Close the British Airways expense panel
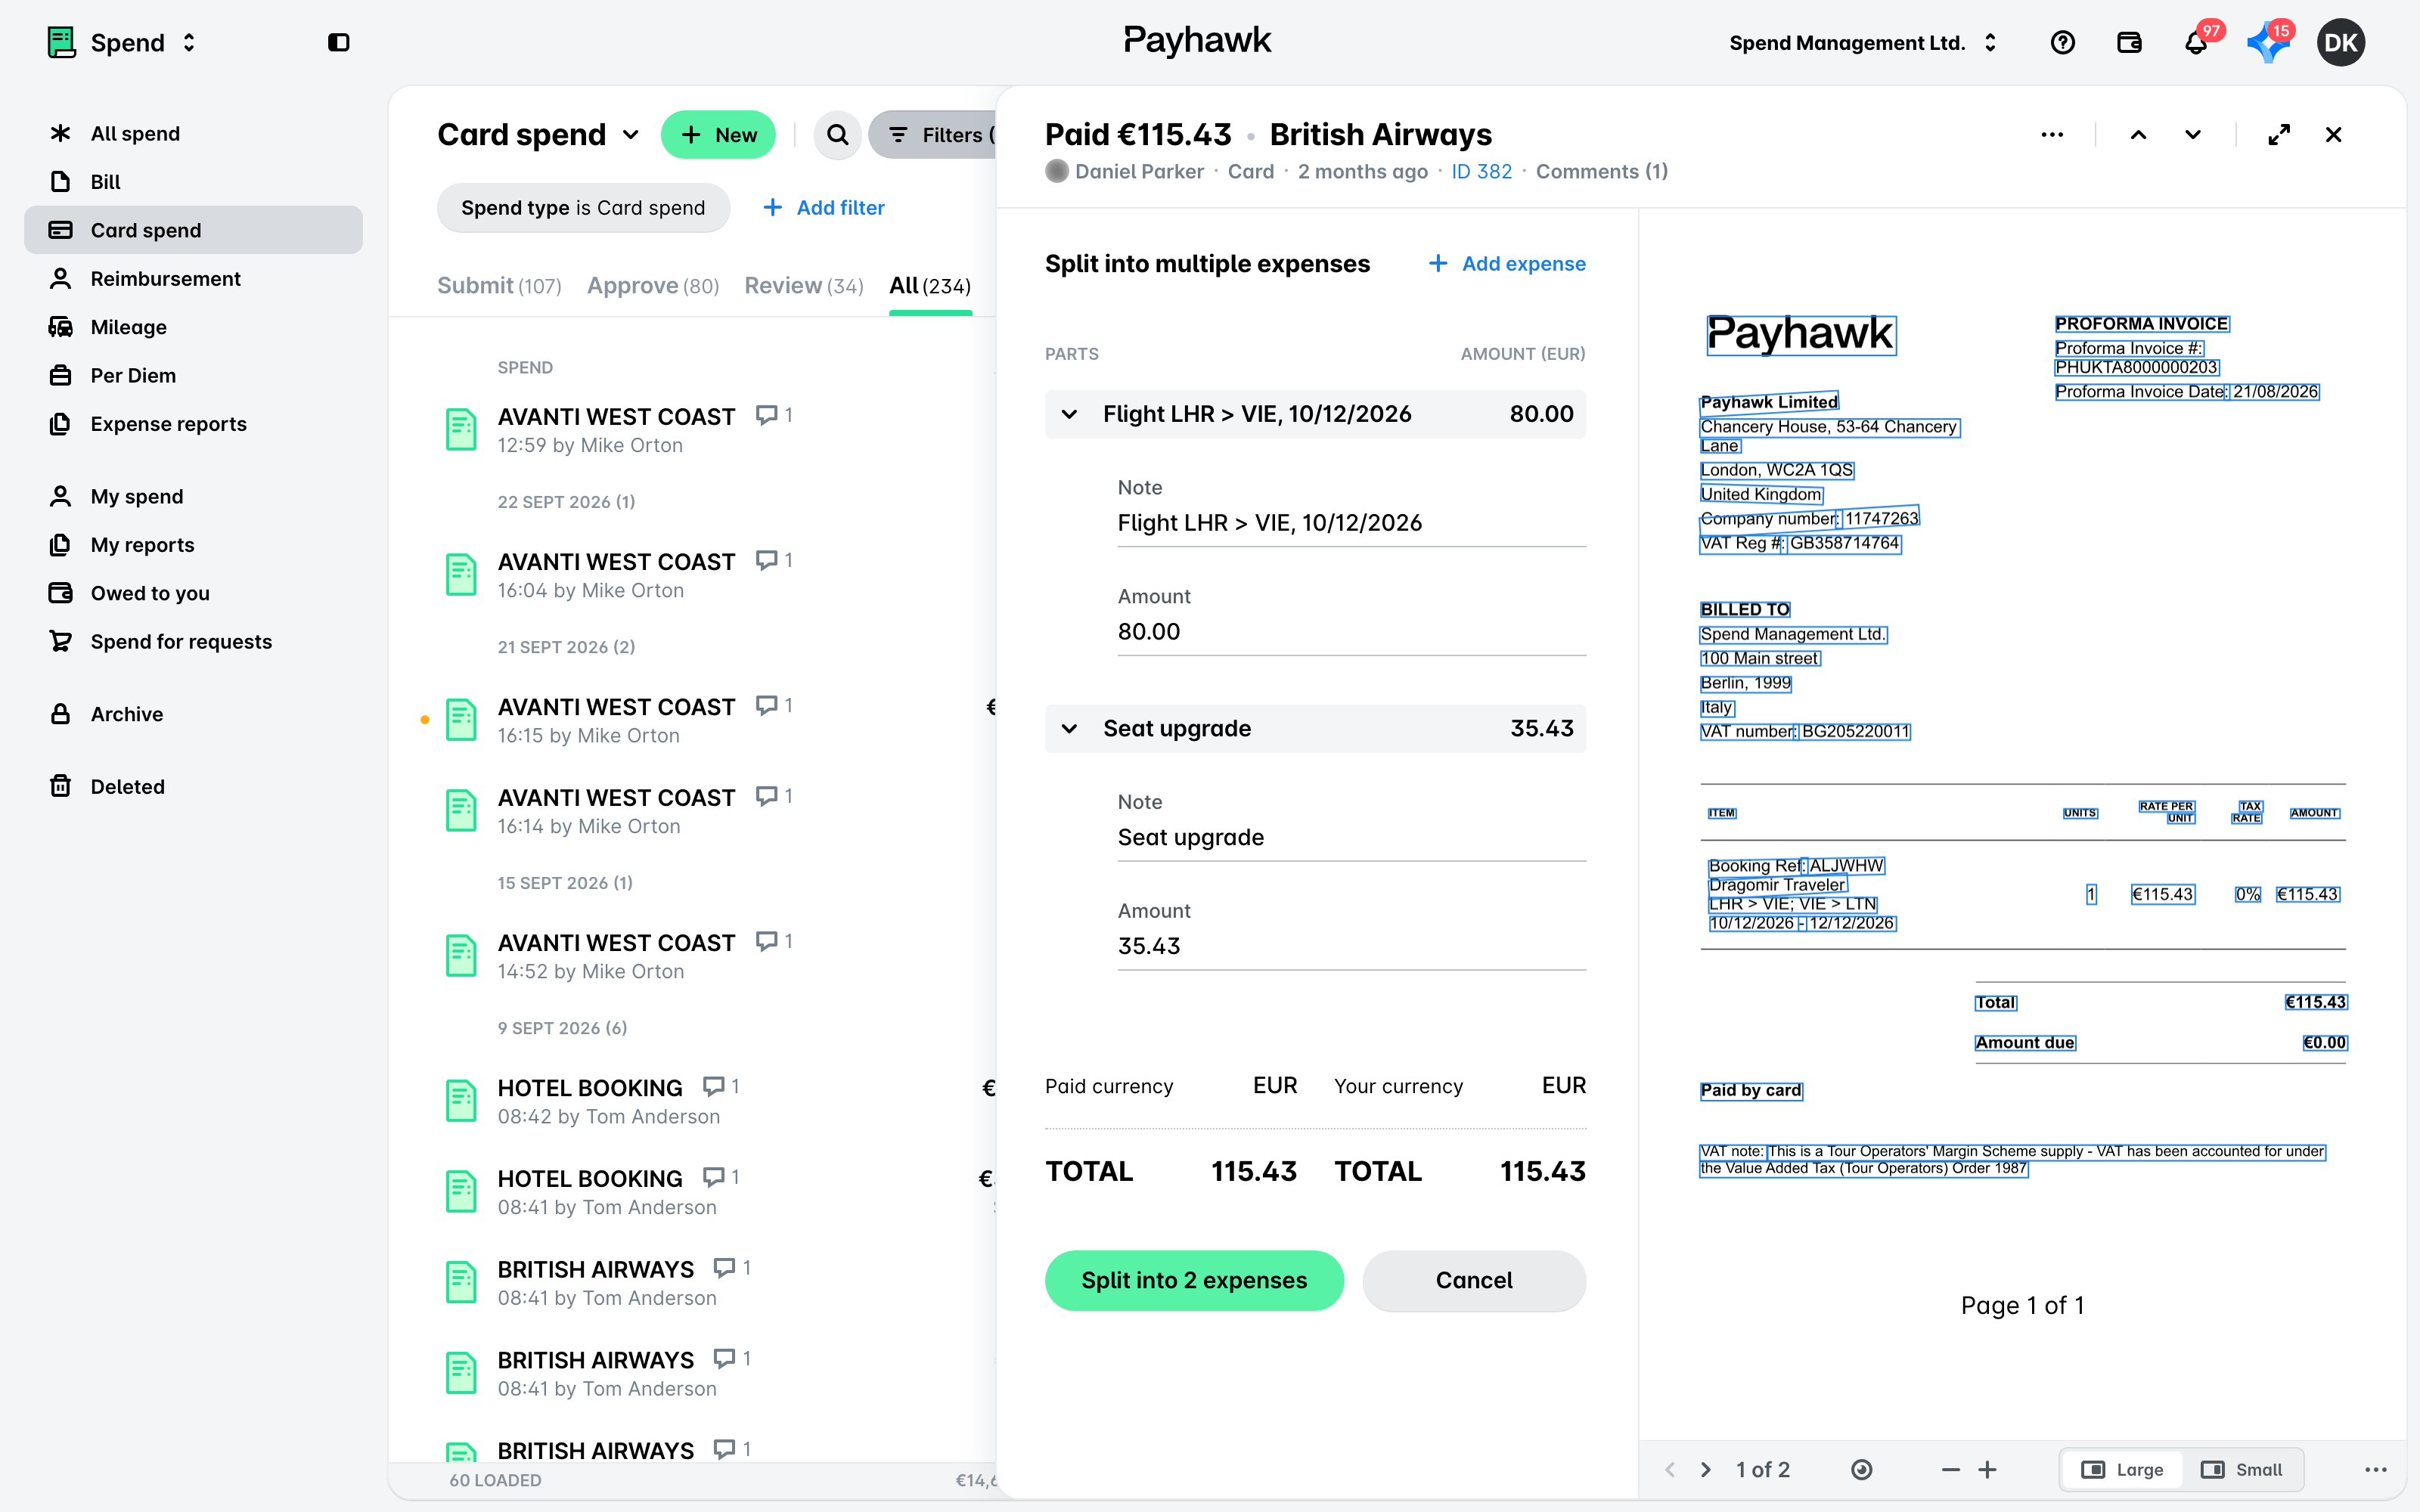Screen dimensions: 2420x1512 coord(2333,135)
